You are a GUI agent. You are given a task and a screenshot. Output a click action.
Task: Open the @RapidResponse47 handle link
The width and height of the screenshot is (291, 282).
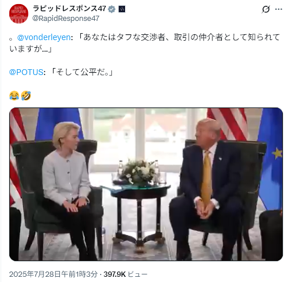click(66, 19)
